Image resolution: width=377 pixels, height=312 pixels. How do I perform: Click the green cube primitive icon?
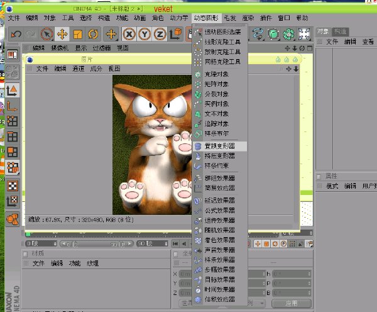(273, 34)
